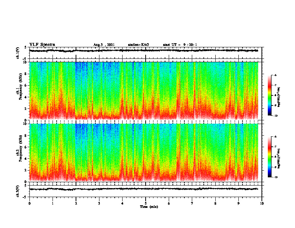Click time axis tick label "9"
This screenshot has width=295, height=228.
(x=238, y=203)
